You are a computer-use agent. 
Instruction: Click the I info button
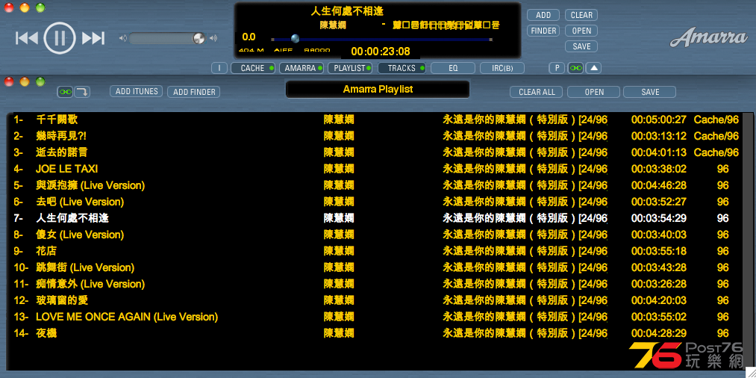pyautogui.click(x=219, y=68)
